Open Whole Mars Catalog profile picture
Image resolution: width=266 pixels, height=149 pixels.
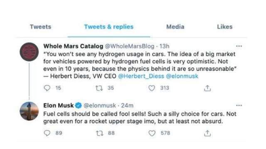point(29,52)
